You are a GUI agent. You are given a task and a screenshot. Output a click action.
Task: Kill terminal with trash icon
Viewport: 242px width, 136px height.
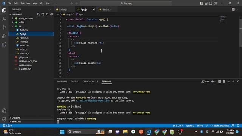point(224,82)
